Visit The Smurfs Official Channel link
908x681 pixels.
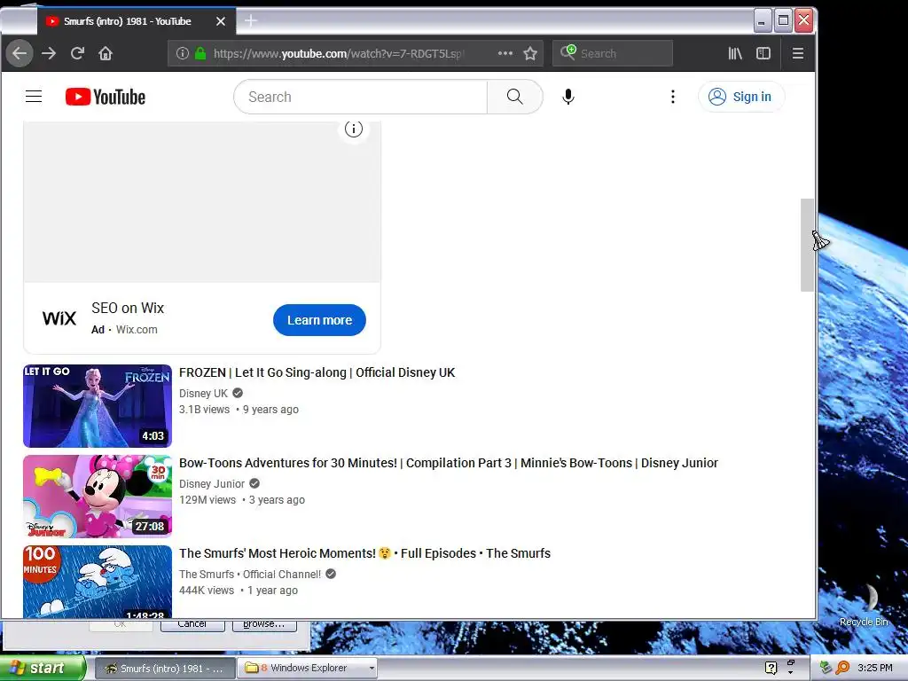point(249,574)
